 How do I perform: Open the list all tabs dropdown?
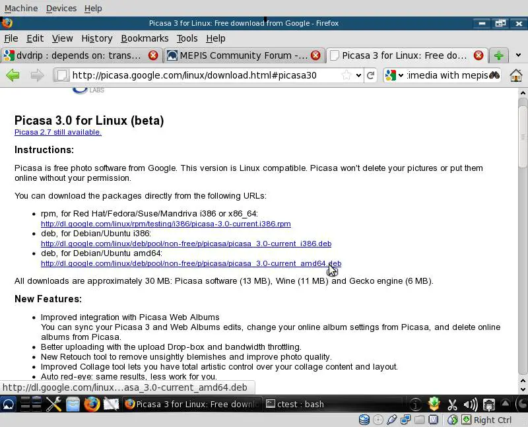(518, 55)
